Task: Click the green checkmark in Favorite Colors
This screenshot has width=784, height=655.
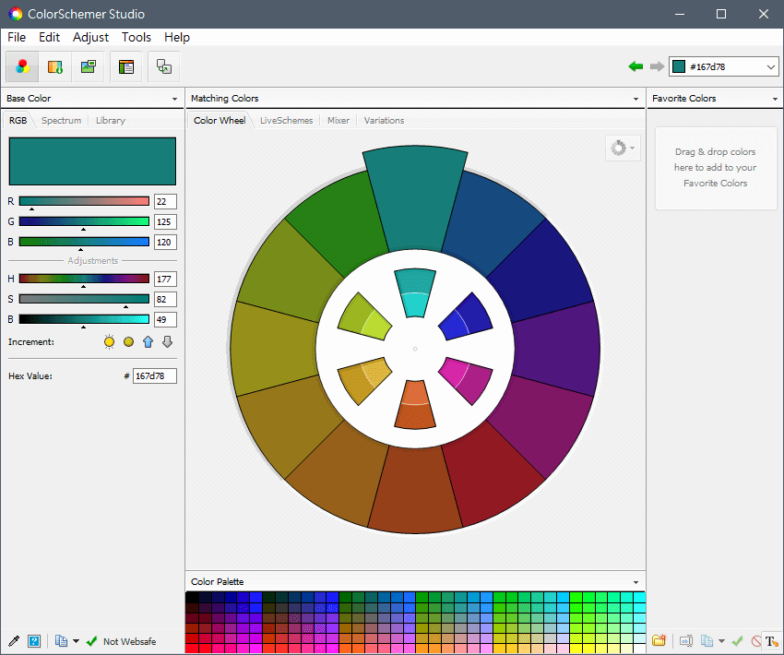Action: tap(737, 640)
